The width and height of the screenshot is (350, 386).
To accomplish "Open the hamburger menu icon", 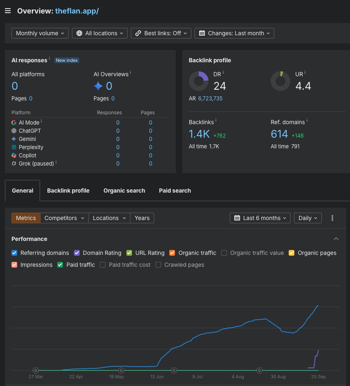I will (8, 11).
